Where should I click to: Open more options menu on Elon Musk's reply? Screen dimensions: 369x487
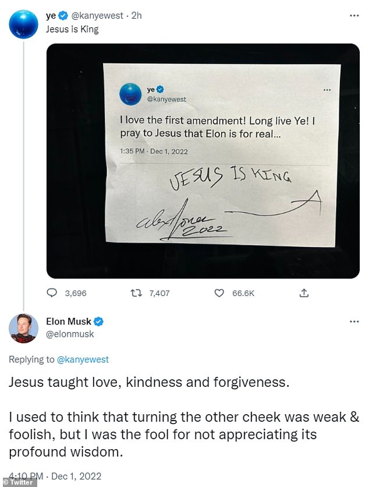pyautogui.click(x=354, y=322)
